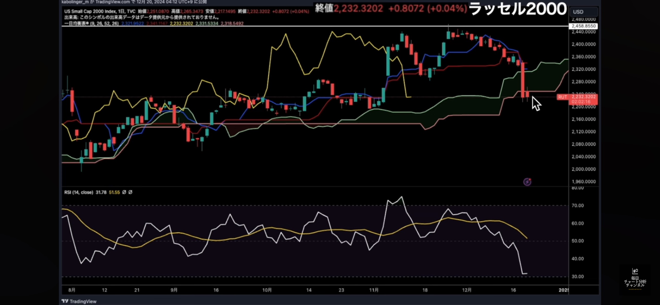Click the 21 date axis label
Image resolution: width=660 pixels, height=305 pixels.
pyautogui.click(x=137, y=290)
